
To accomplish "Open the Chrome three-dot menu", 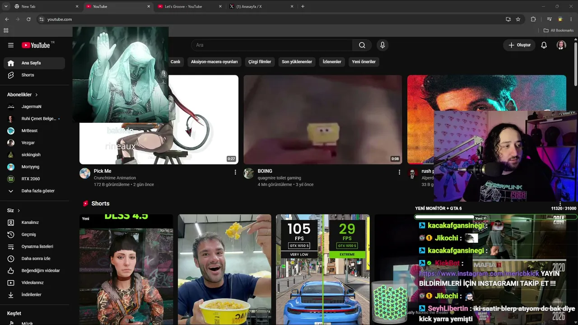I will [571, 19].
